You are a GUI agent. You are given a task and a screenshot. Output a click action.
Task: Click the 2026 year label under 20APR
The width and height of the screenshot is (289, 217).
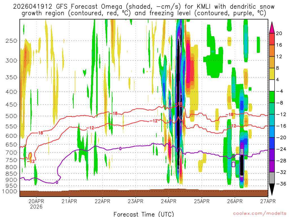(36, 207)
